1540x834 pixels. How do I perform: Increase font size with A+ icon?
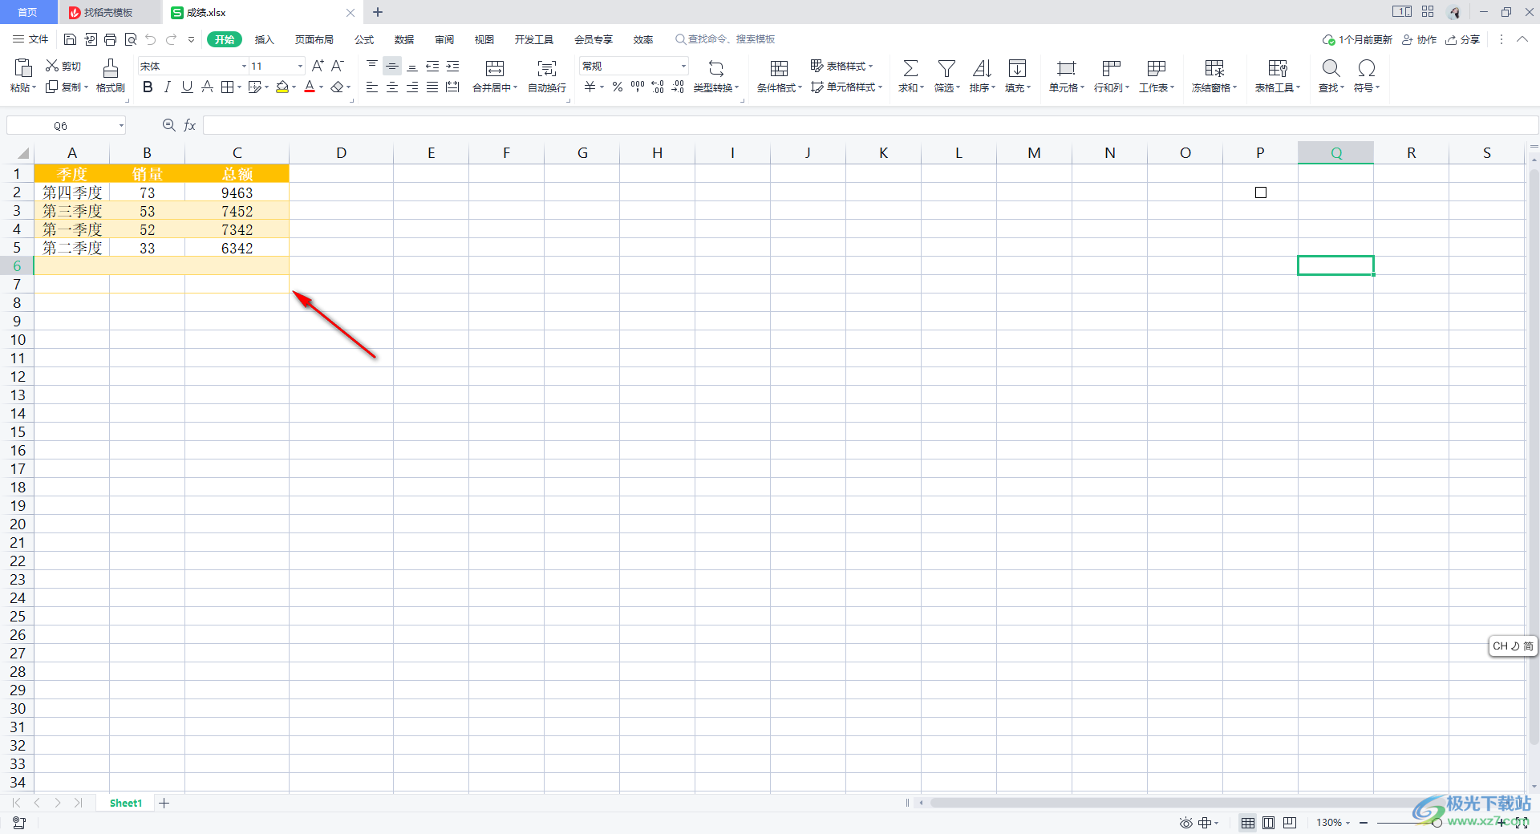click(x=318, y=66)
